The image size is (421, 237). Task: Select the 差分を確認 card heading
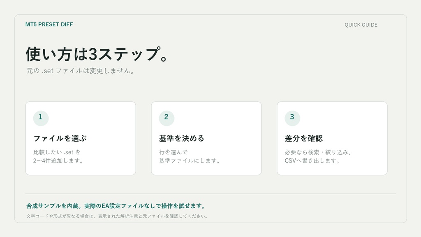tap(304, 138)
